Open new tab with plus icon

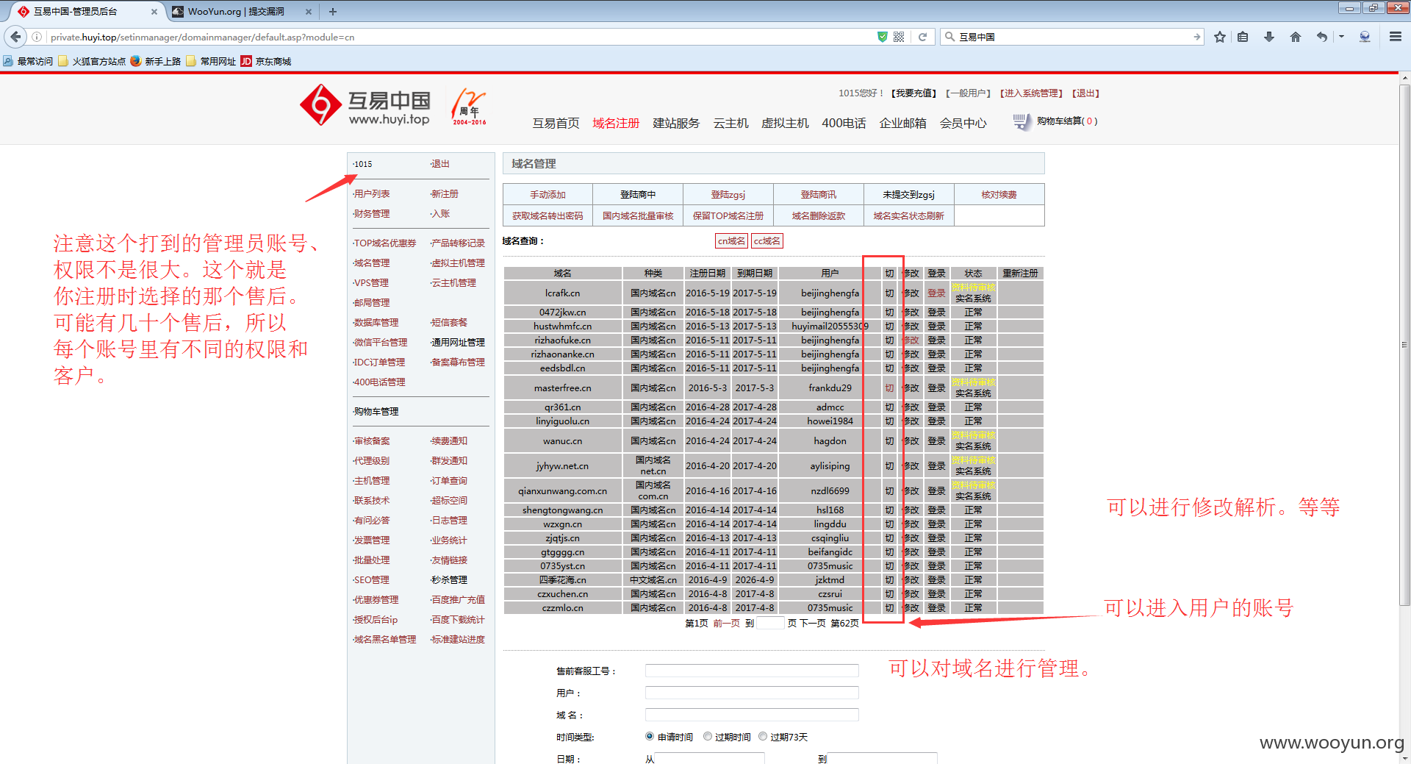(x=333, y=12)
